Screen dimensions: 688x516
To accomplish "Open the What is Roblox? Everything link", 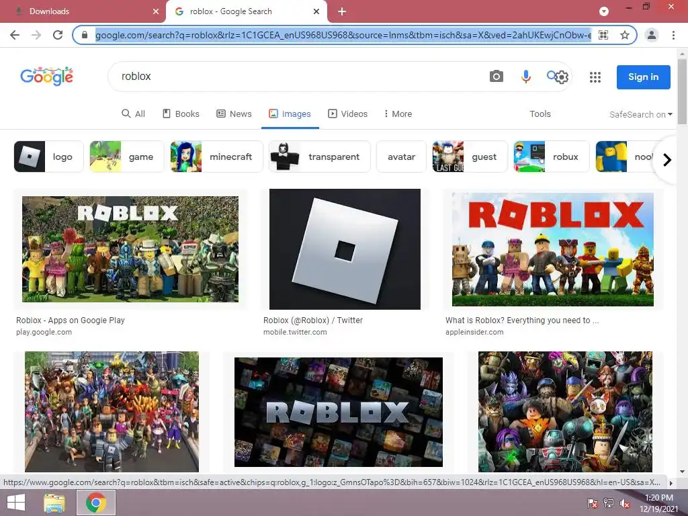I will (521, 320).
